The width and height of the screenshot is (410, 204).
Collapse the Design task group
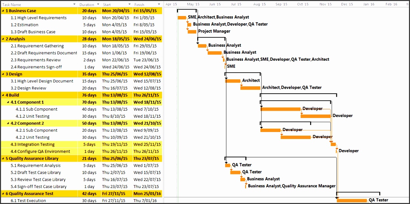(3, 74)
